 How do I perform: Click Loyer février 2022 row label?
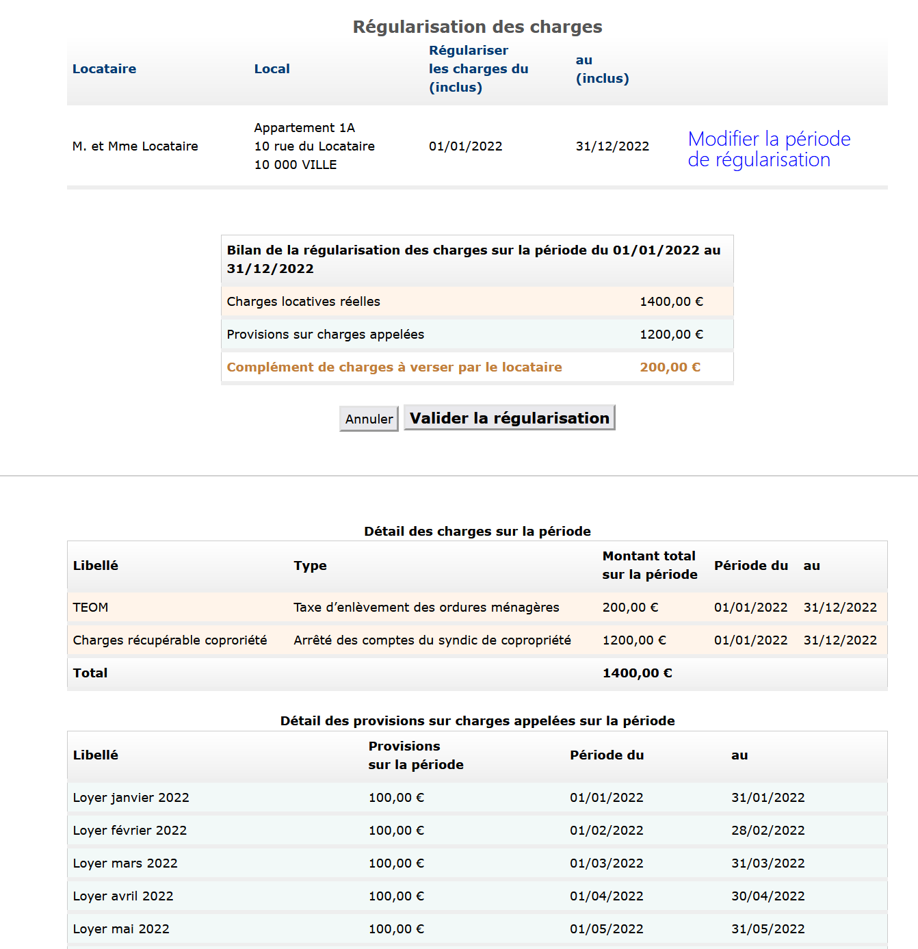coord(130,831)
